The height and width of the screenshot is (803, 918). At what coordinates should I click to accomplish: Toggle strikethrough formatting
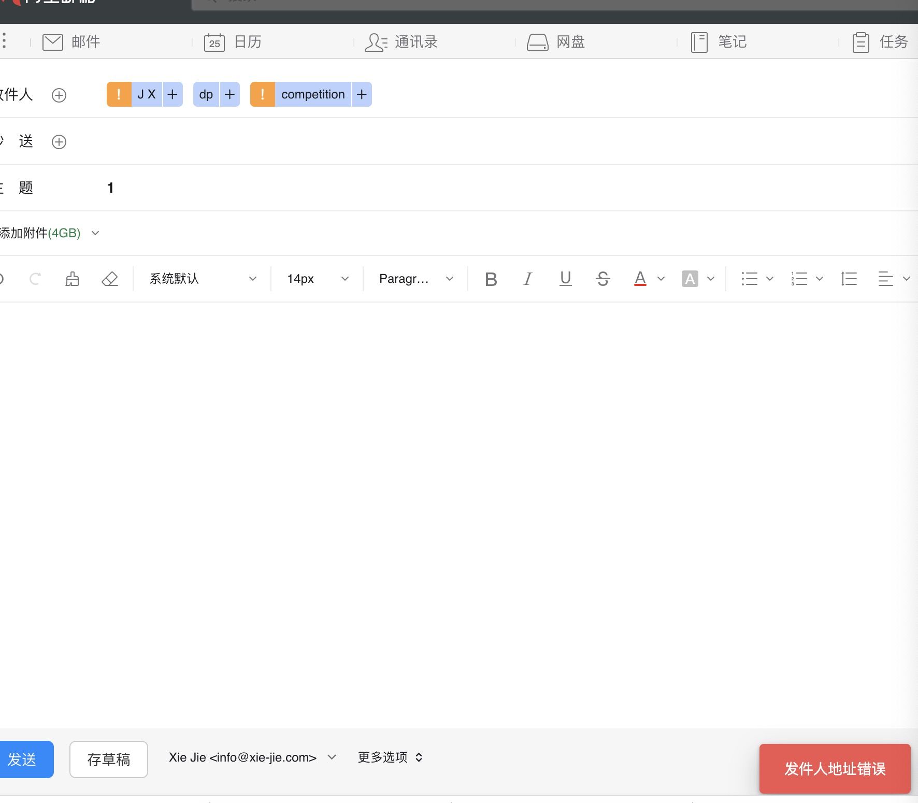603,279
